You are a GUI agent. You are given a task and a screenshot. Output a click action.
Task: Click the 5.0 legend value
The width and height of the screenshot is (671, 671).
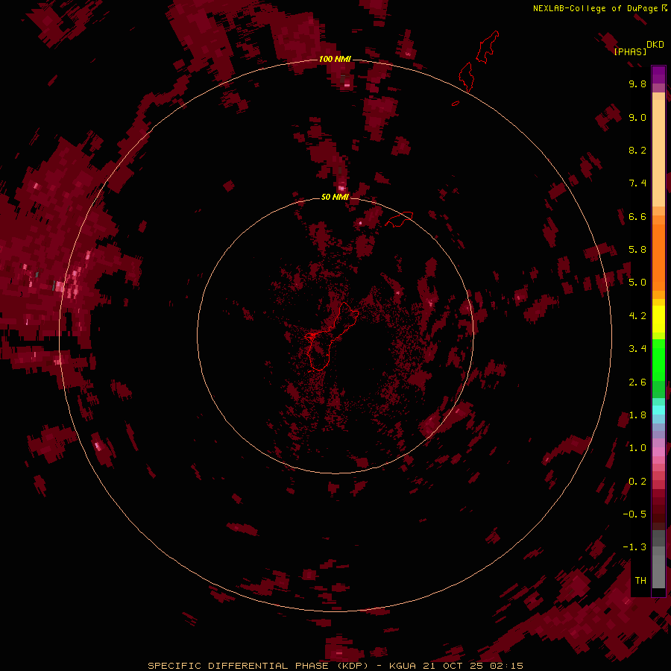[x=637, y=283]
